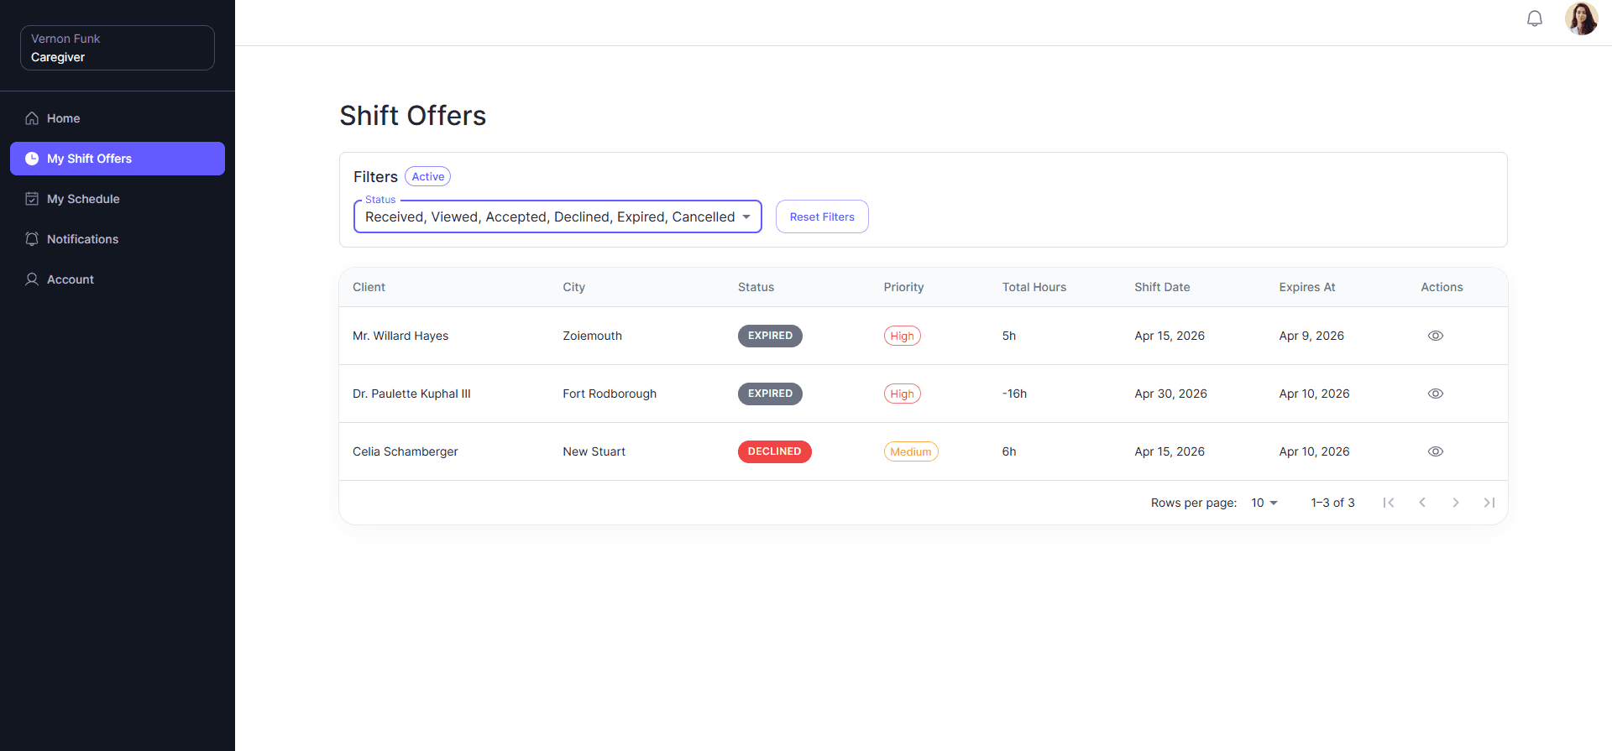Click Reset Filters button
The height and width of the screenshot is (751, 1612).
[x=822, y=216]
